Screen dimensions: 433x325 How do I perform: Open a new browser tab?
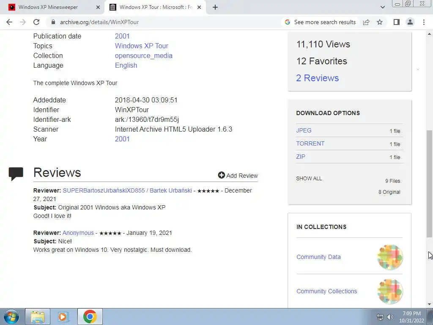pyautogui.click(x=215, y=7)
